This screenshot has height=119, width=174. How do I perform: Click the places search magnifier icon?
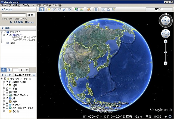click(4, 70)
